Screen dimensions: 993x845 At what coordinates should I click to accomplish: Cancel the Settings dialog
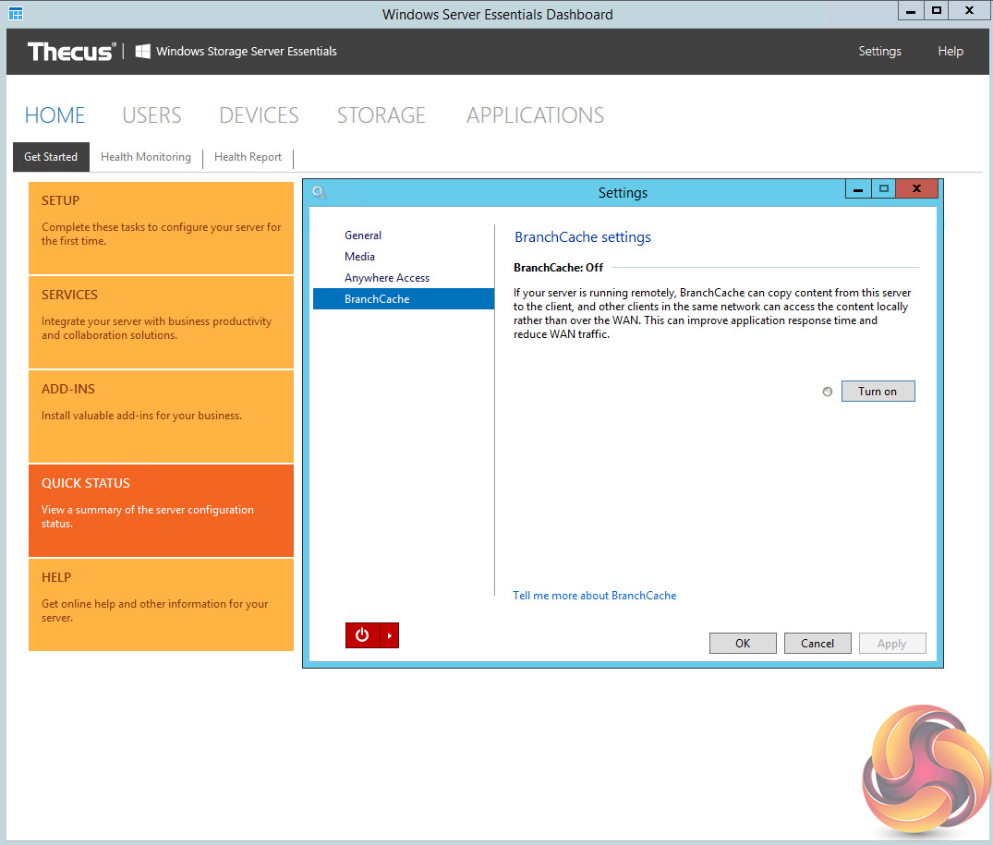pyautogui.click(x=817, y=643)
